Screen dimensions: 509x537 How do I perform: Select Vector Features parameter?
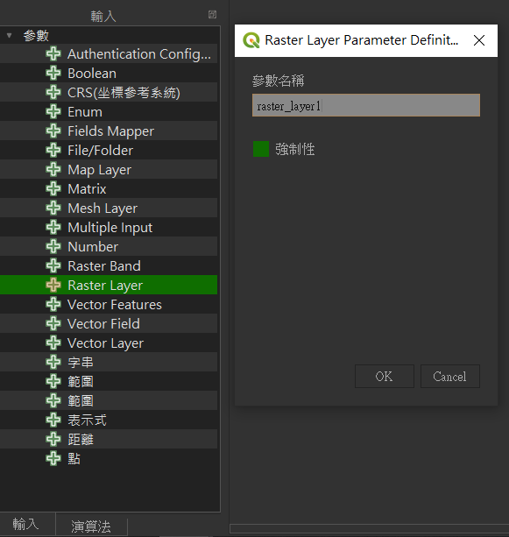(x=109, y=304)
